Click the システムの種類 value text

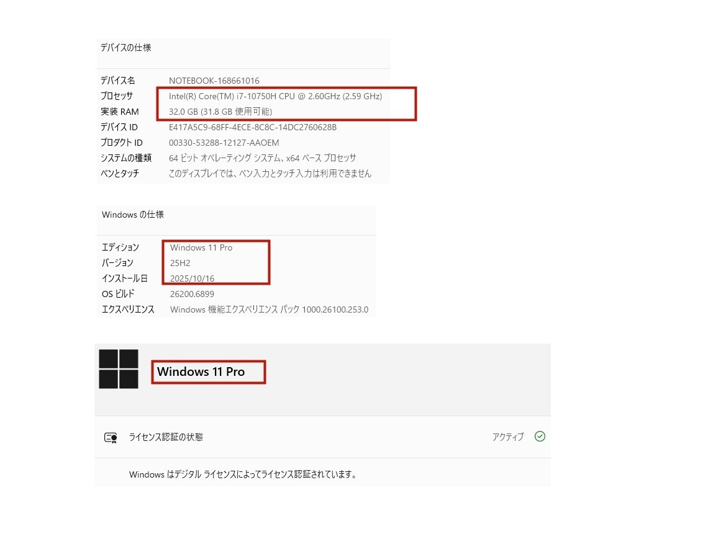coord(263,158)
